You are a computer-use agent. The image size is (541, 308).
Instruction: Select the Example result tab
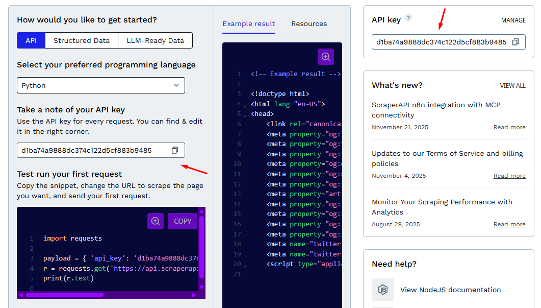click(248, 23)
